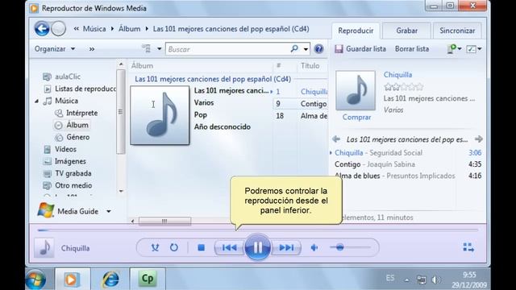
Task: Switch to the Sincronizar tab
Action: [x=457, y=31]
